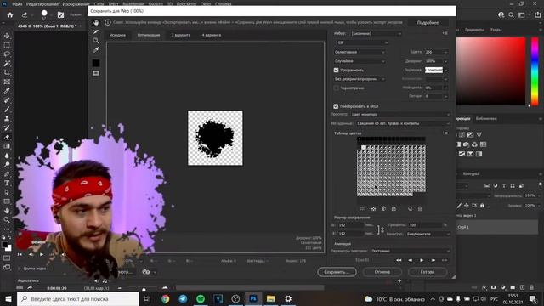Click the Photoshop Home icon
Image resolution: width=544 pixels, height=306 pixels.
click(10, 15)
